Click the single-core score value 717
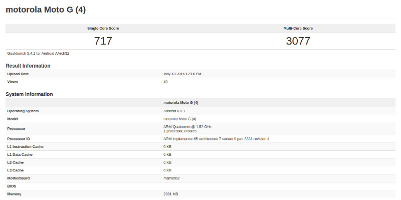The image size is (401, 200). [x=103, y=41]
